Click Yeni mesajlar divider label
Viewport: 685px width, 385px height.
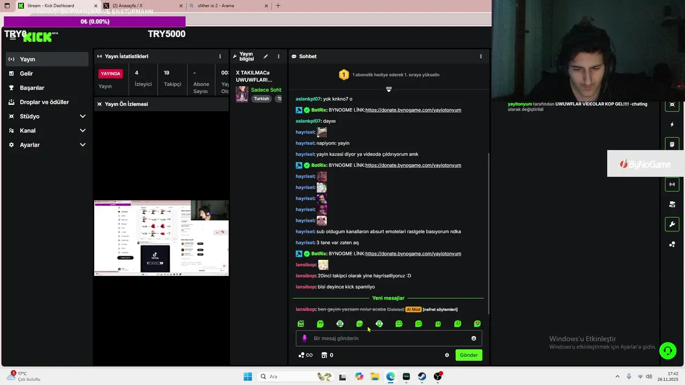click(389, 298)
